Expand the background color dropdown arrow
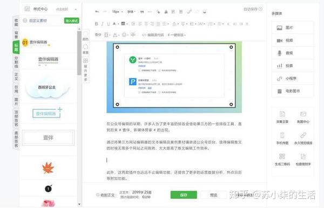Screen dimensions: 324x208 tap(127, 24)
